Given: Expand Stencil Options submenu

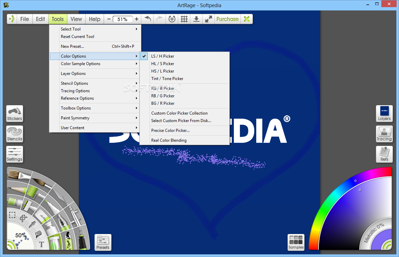Looking at the screenshot, I should 95,83.
